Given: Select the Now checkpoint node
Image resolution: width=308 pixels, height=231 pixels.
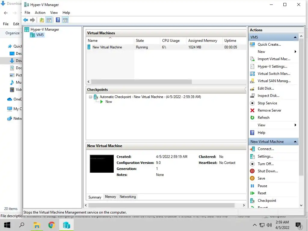Looking at the screenshot, I should tap(109, 102).
